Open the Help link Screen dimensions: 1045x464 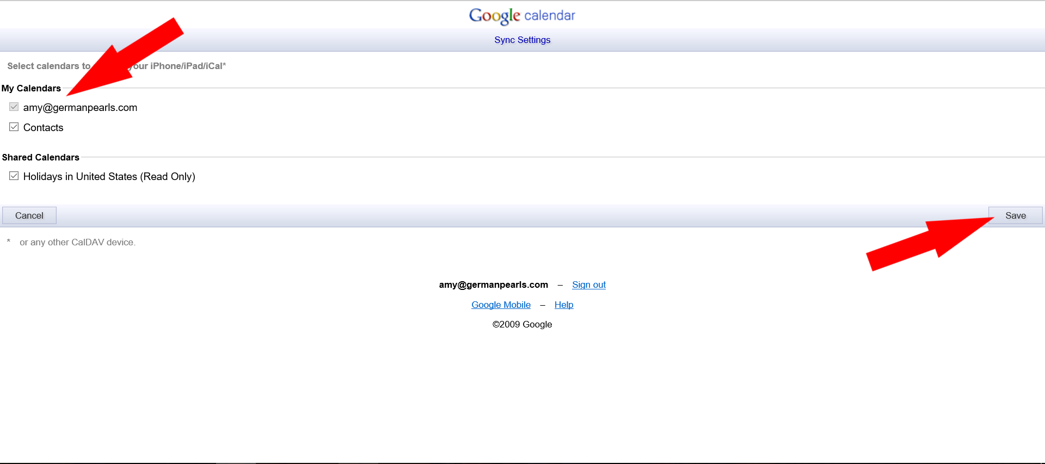tap(564, 305)
